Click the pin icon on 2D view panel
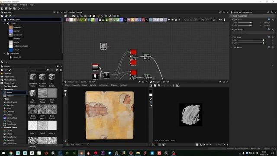 click(220, 82)
